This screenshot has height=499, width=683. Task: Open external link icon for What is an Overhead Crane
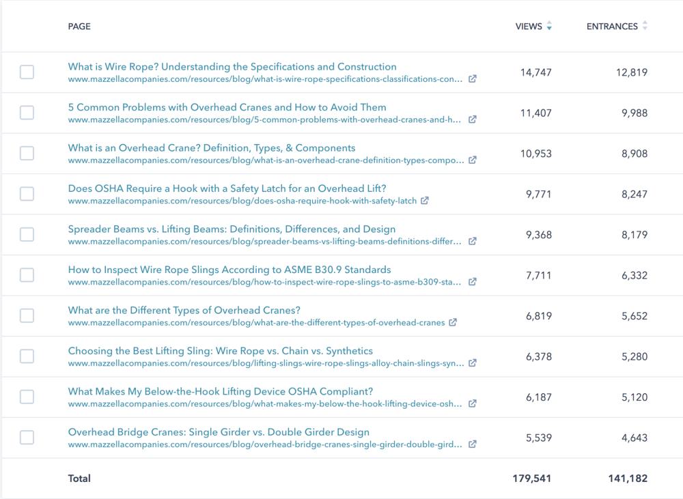473,160
